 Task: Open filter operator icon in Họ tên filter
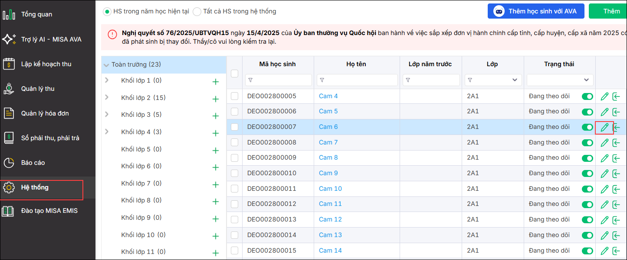point(322,80)
